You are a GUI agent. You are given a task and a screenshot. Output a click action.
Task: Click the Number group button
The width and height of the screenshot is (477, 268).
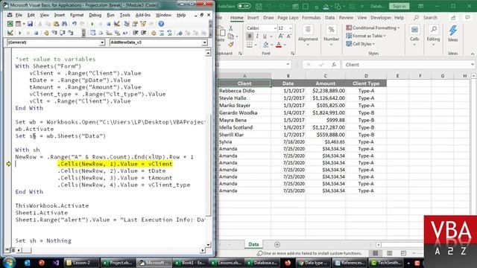pos(331,36)
